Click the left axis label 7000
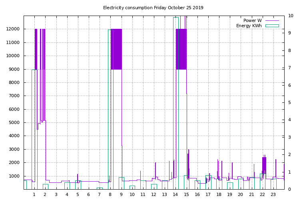The width and height of the screenshot is (307, 200). tap(14, 96)
